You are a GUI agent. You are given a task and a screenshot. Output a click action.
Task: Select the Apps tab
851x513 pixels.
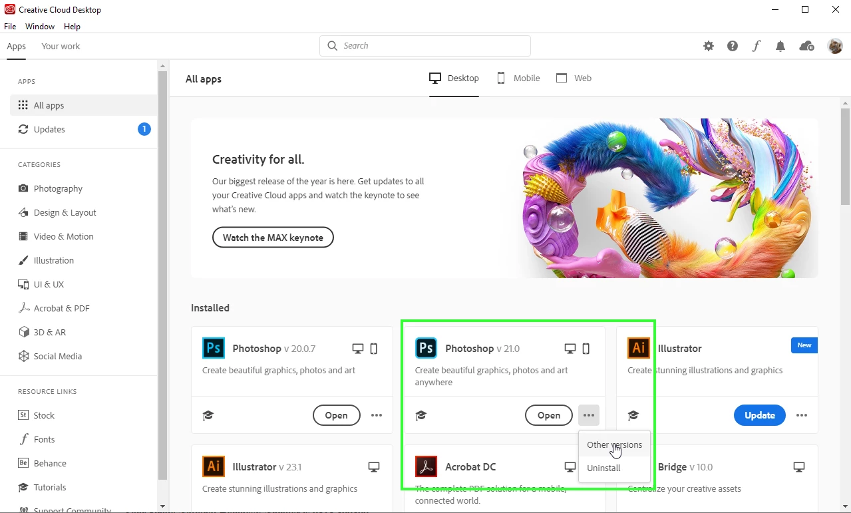16,46
